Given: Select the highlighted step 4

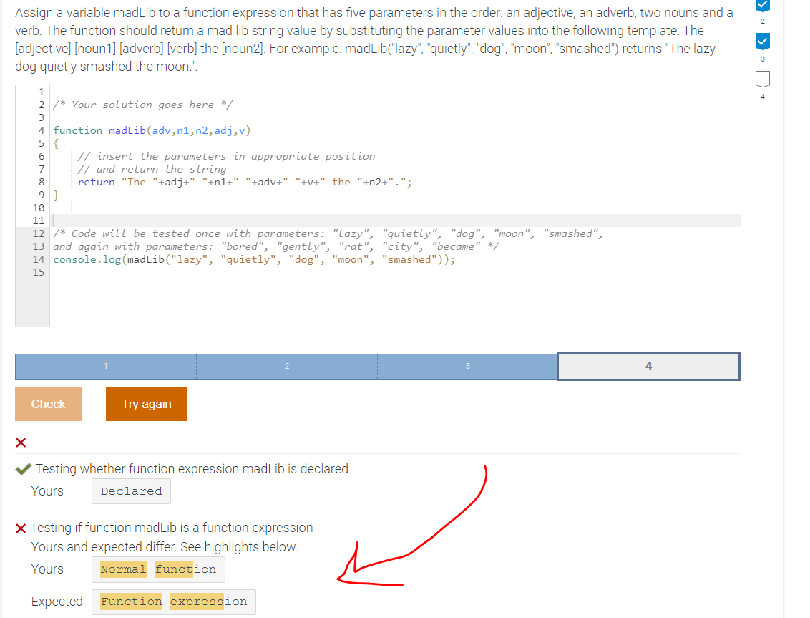Looking at the screenshot, I should tap(648, 366).
